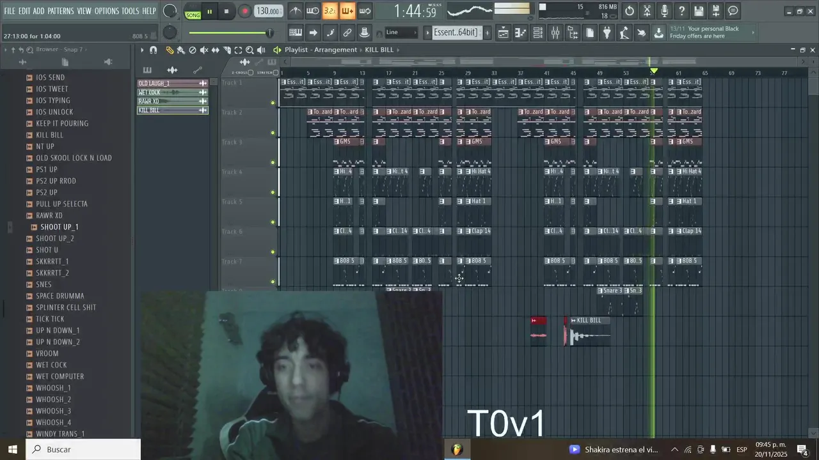Toggle the record button
The height and width of the screenshot is (460, 819).
point(245,11)
